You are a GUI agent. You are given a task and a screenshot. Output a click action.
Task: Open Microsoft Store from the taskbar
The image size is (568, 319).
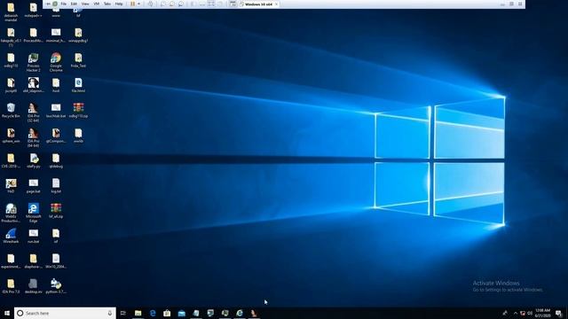167,313
